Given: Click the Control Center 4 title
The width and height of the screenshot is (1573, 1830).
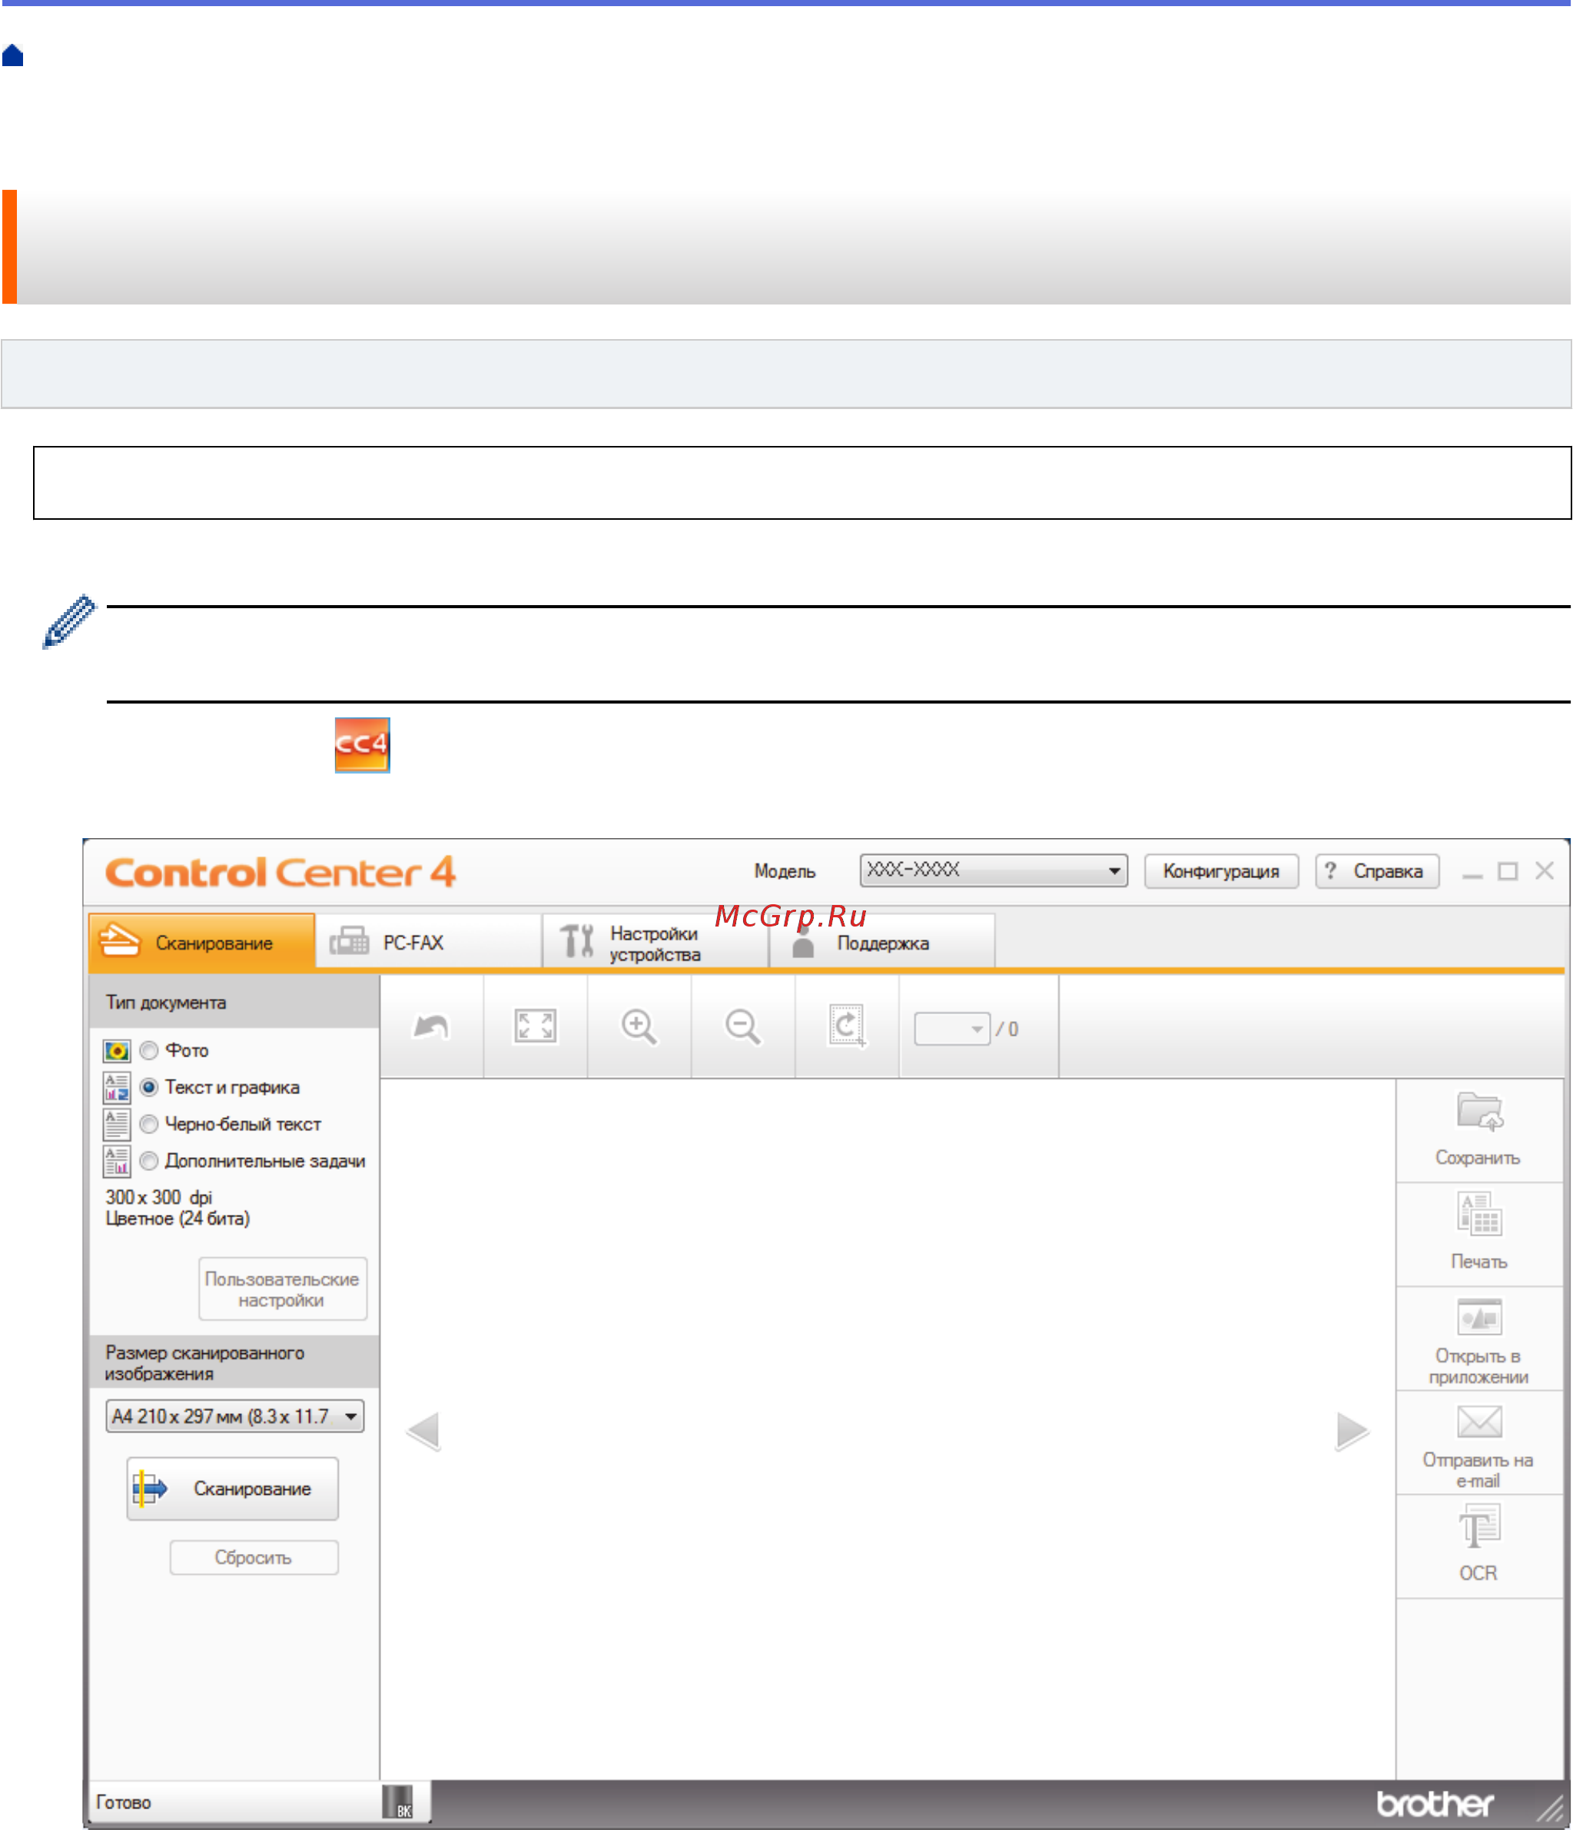Looking at the screenshot, I should pos(280,873).
